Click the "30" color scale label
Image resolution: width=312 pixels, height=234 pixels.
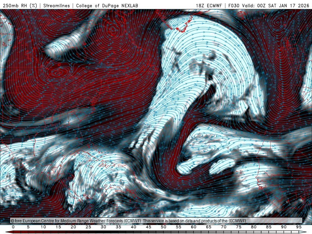tap(103, 227)
